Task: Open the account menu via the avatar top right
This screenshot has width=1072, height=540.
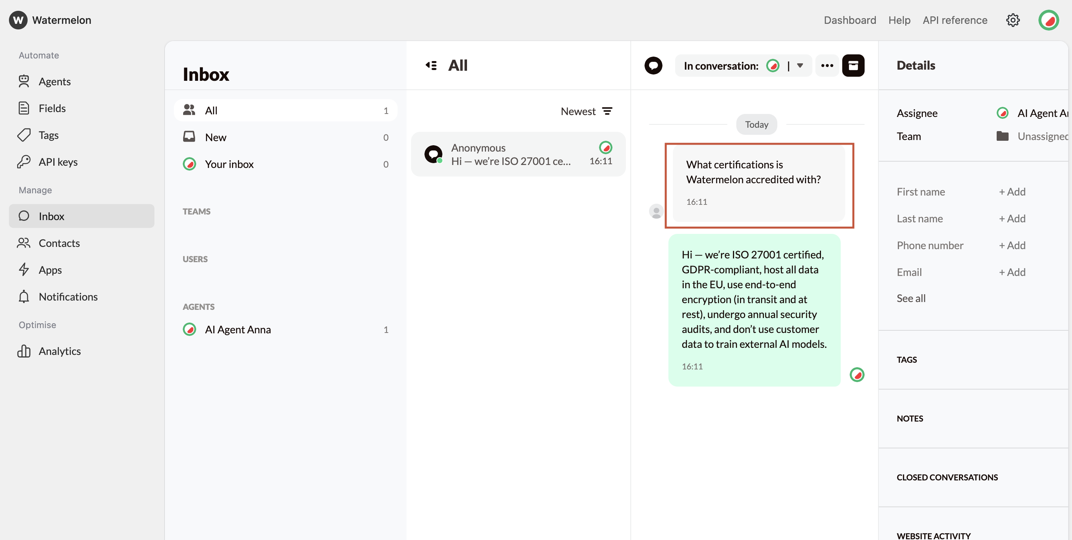Action: [1049, 20]
